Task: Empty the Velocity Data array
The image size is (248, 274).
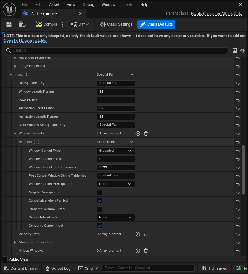Action: tap(146, 234)
